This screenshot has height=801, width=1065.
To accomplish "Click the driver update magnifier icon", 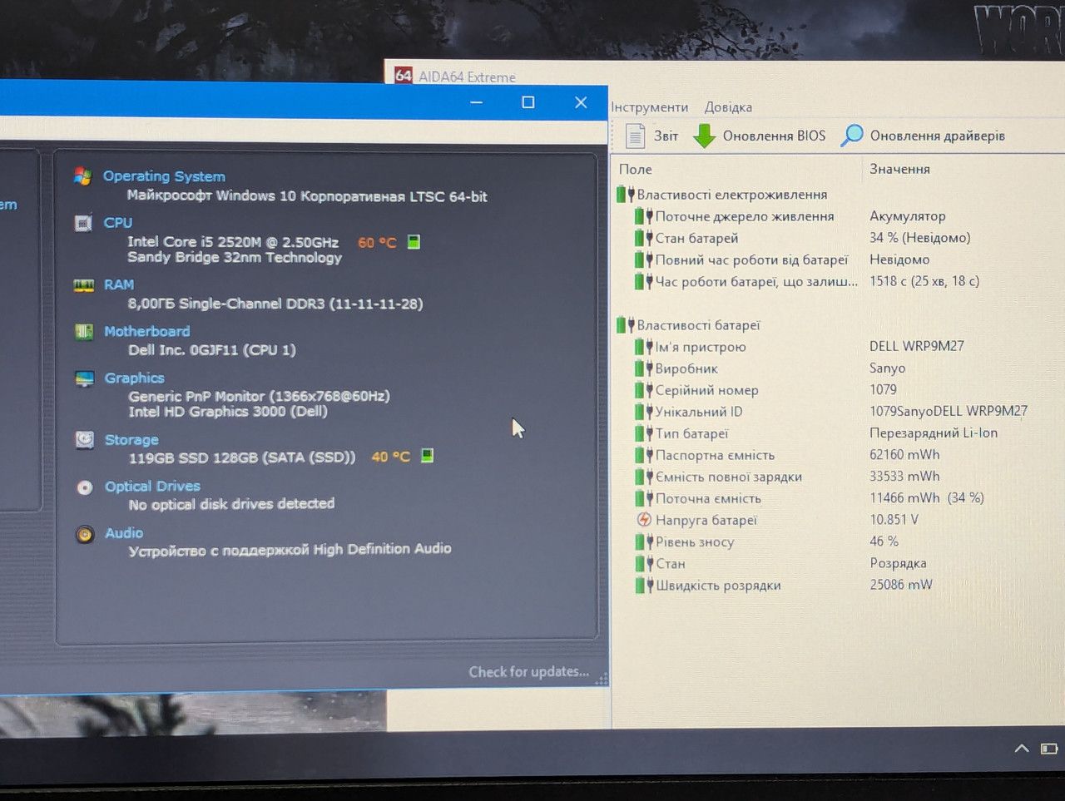I will point(852,136).
